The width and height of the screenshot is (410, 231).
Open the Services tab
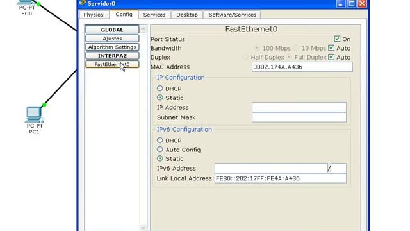click(x=154, y=15)
